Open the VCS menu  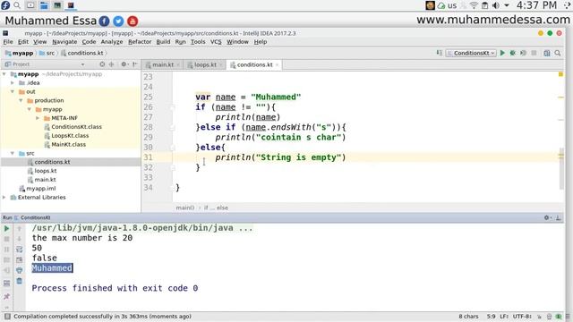pos(216,42)
